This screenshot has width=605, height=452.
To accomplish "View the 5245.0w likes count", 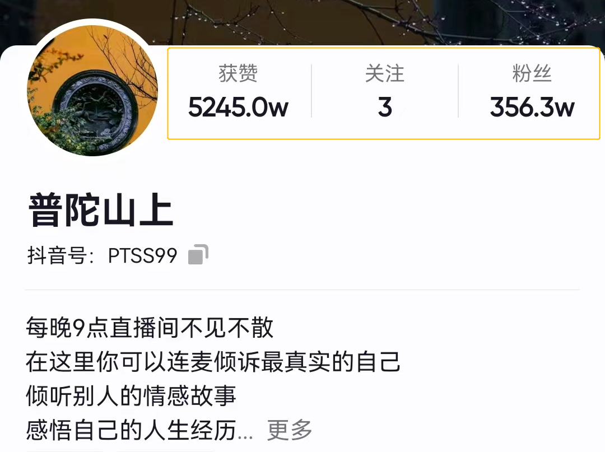I will [x=238, y=107].
